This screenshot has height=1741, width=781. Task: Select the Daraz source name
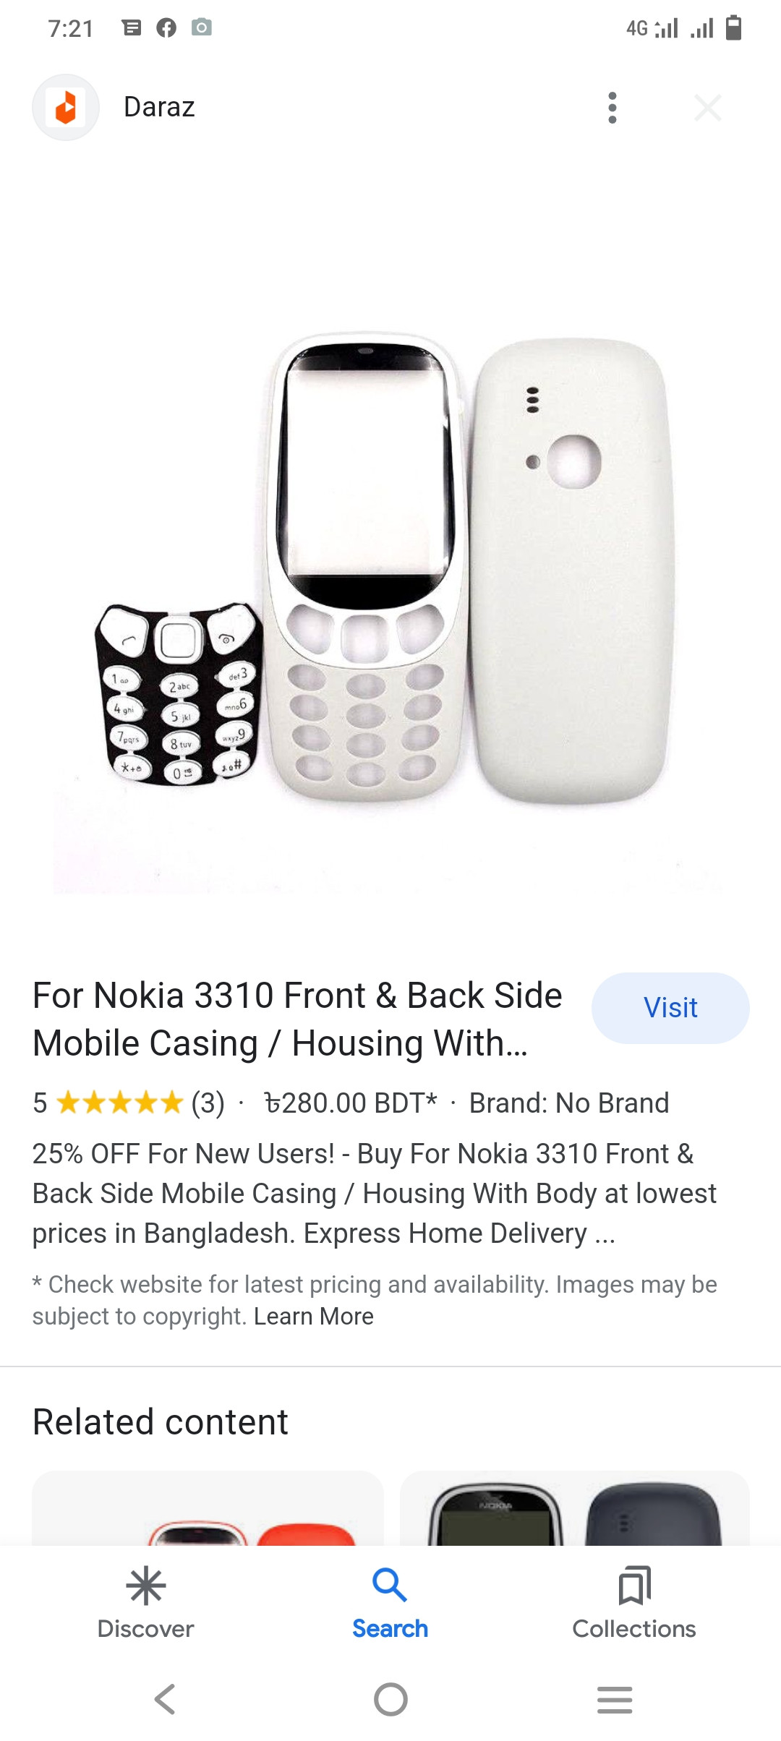click(x=159, y=107)
